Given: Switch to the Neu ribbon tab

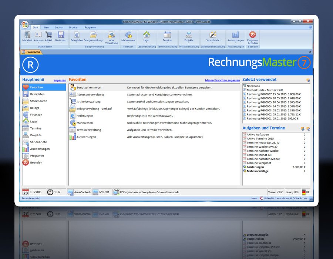Looking at the screenshot, I should [x=46, y=27].
